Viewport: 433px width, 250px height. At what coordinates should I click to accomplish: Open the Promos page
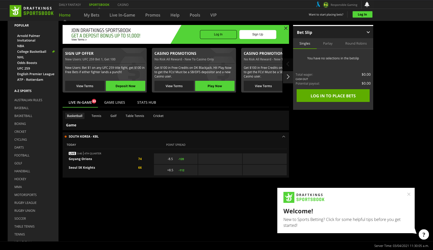pos(153,15)
